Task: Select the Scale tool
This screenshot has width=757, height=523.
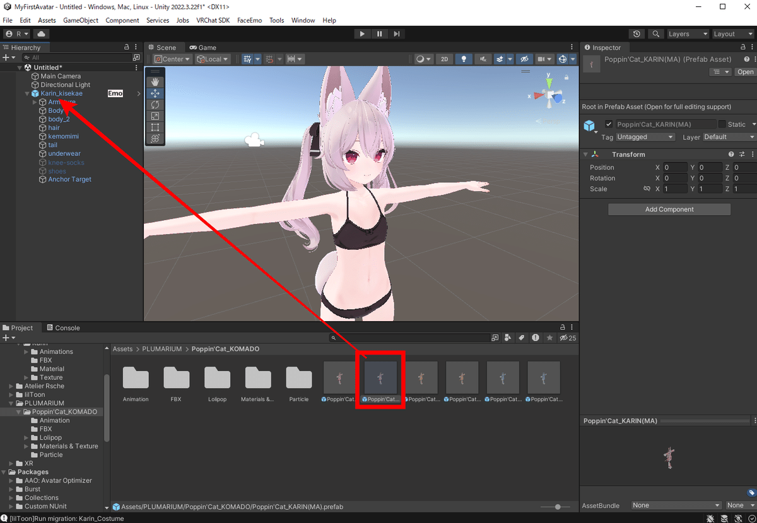Action: (x=155, y=116)
